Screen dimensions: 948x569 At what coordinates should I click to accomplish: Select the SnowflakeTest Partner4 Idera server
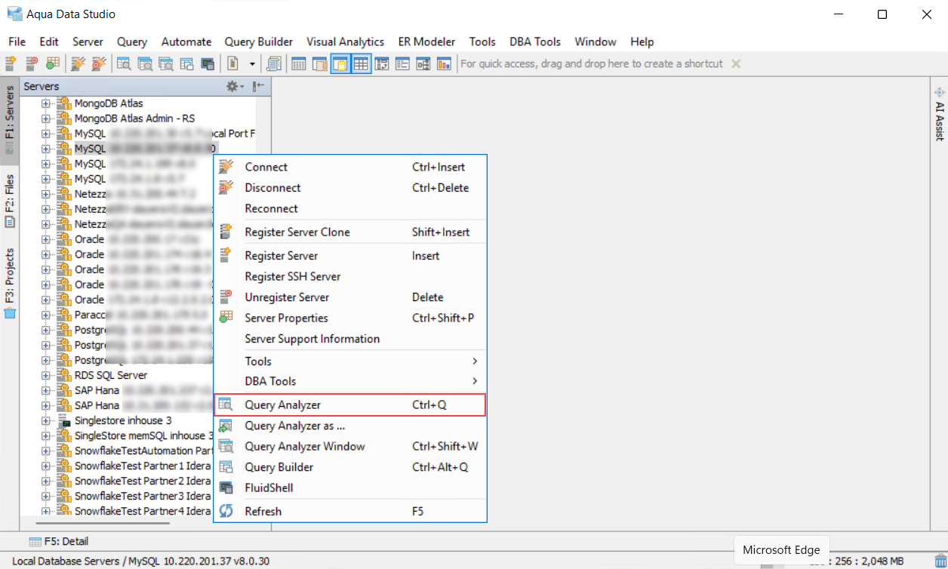point(143,511)
